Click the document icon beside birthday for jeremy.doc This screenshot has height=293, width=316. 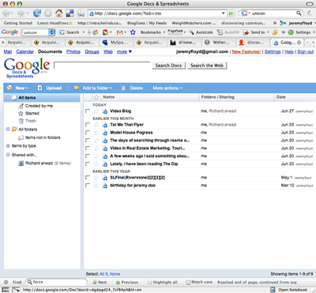coord(105,186)
